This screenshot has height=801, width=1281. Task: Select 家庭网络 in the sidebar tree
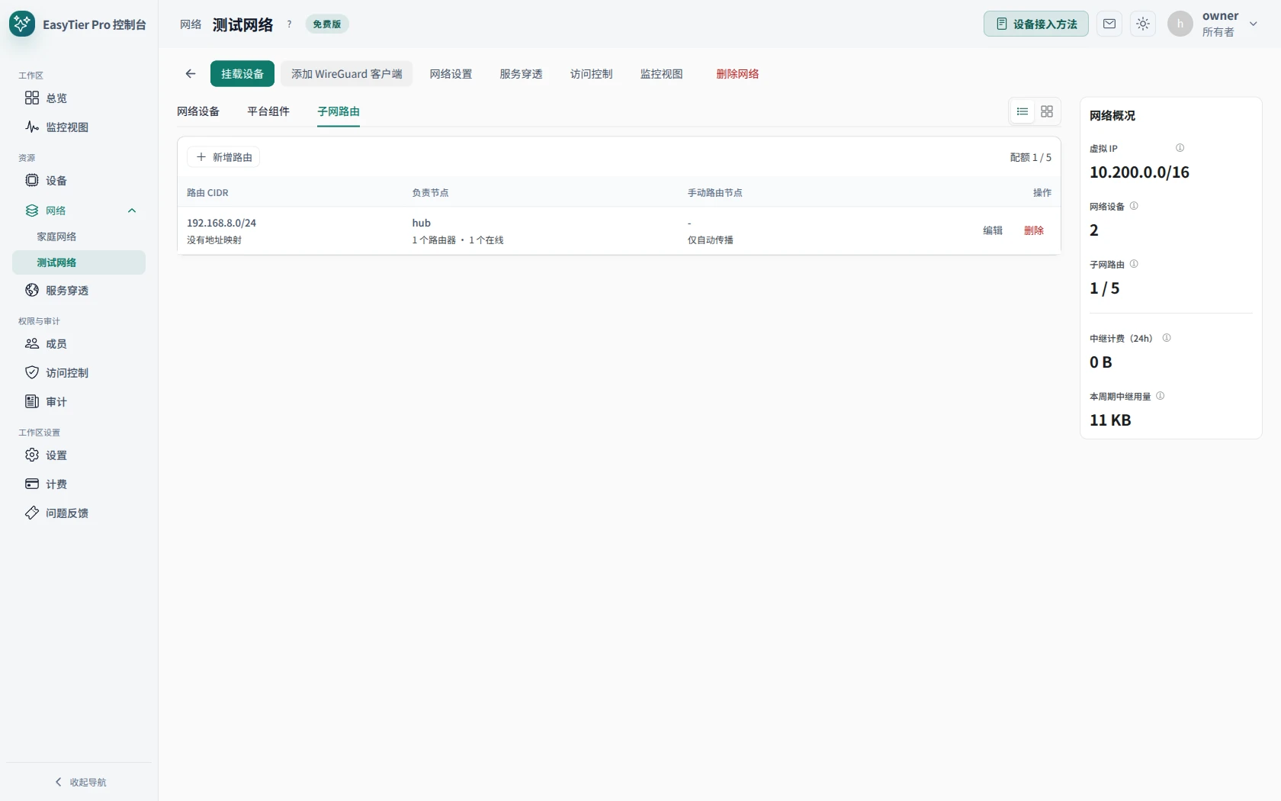pyautogui.click(x=79, y=236)
